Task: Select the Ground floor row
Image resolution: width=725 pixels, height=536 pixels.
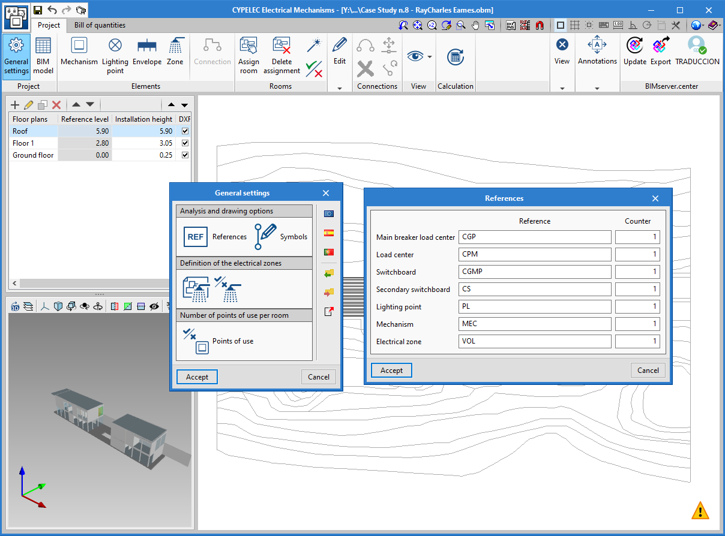Action: point(100,155)
